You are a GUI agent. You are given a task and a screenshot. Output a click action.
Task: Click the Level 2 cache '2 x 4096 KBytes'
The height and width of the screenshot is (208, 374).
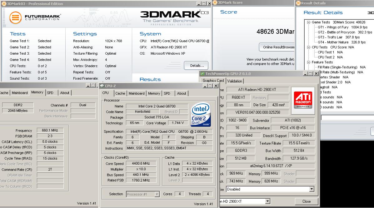coord(197,175)
